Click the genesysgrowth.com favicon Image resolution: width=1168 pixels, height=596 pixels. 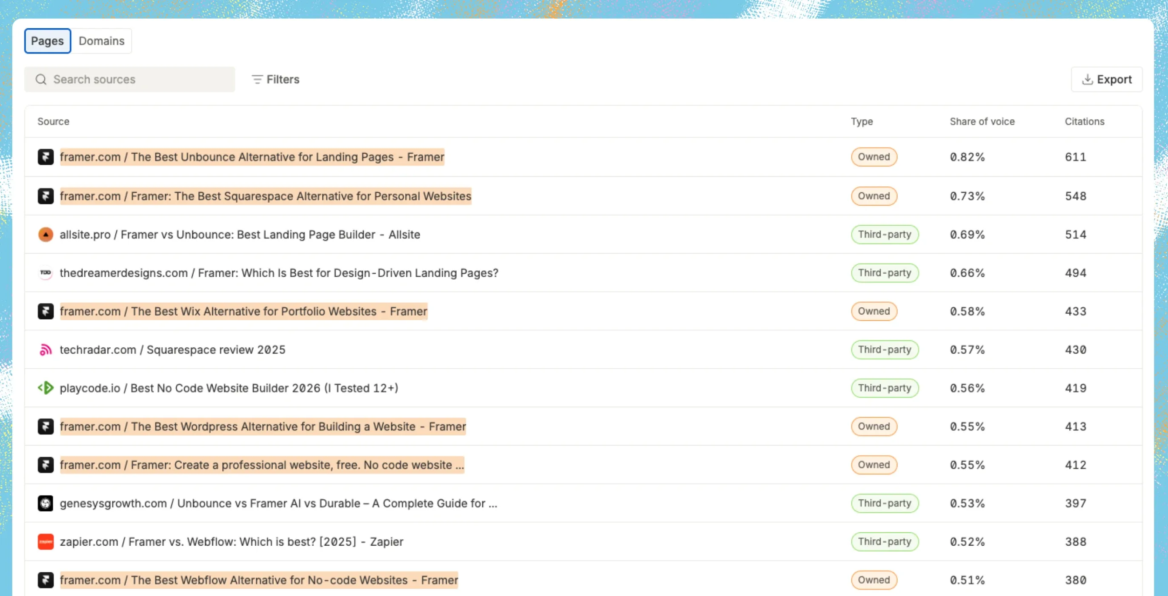(x=46, y=503)
